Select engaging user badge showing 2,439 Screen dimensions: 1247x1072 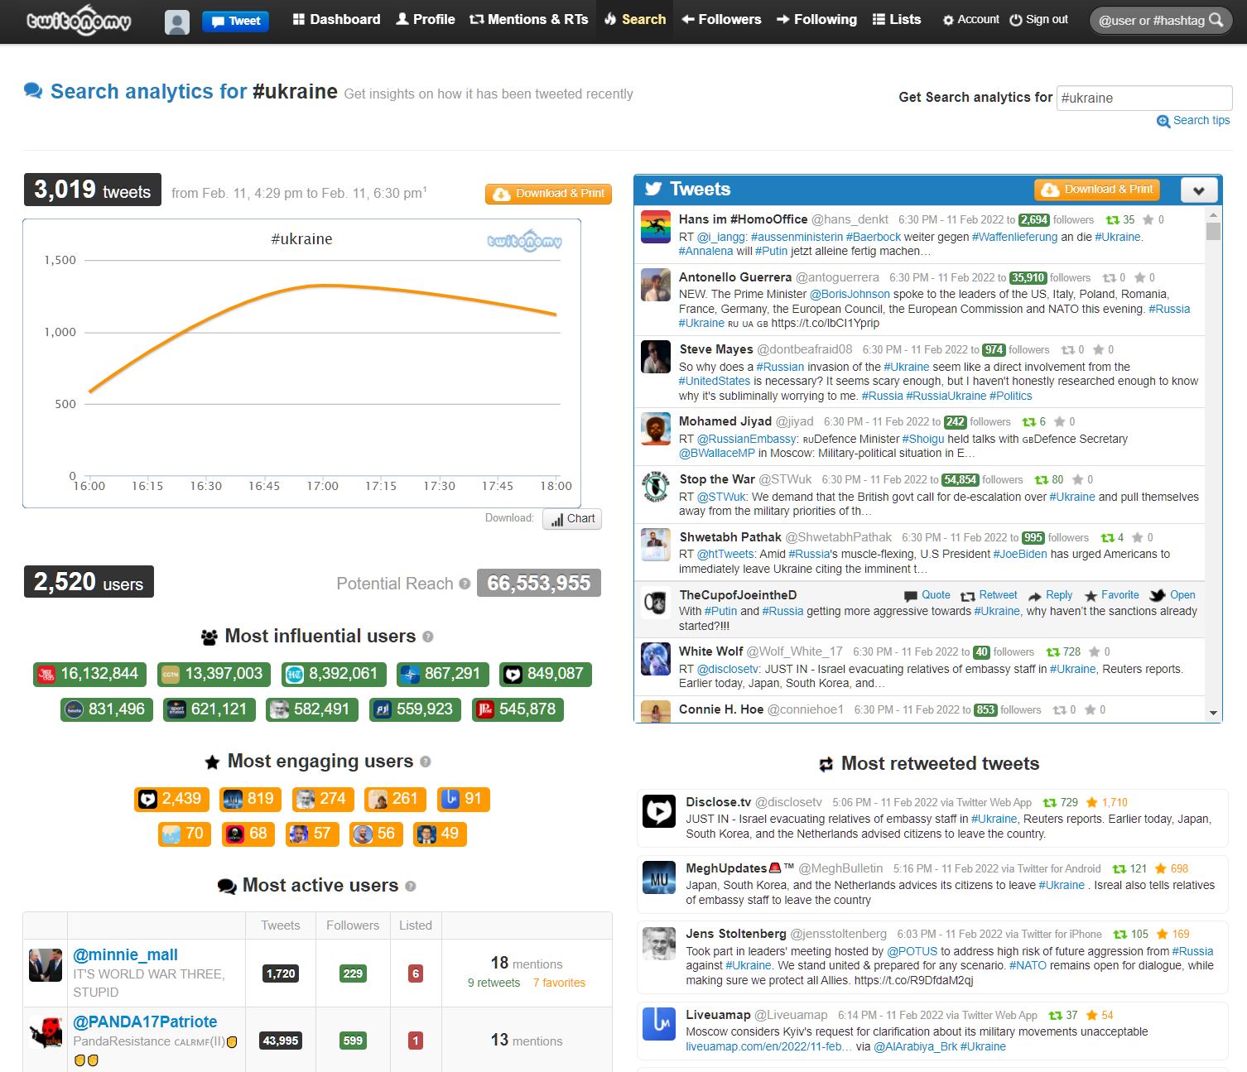[x=172, y=799]
